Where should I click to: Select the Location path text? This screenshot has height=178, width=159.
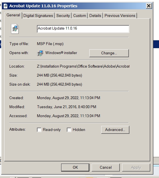click(x=83, y=66)
